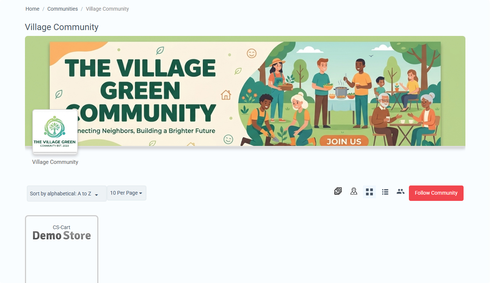Click the Per Page caret arrow
The height and width of the screenshot is (283, 490).
click(x=141, y=194)
